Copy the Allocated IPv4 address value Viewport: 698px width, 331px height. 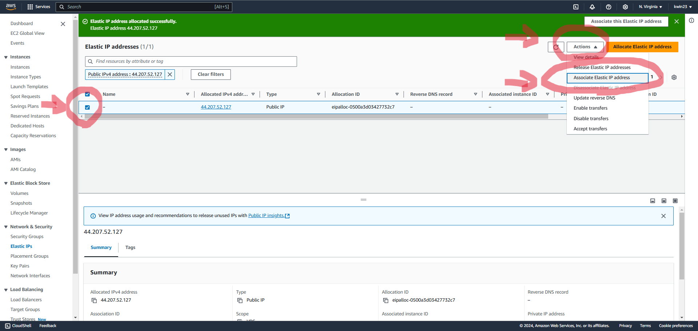pos(94,301)
